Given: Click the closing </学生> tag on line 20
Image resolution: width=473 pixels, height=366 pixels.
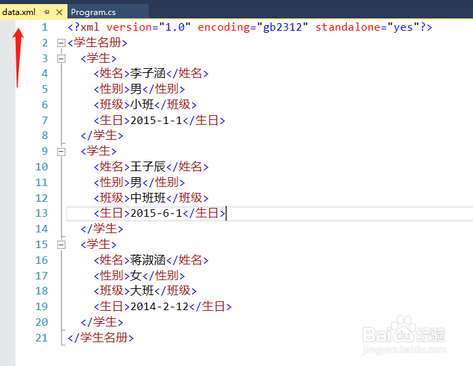Looking at the screenshot, I should click(102, 322).
